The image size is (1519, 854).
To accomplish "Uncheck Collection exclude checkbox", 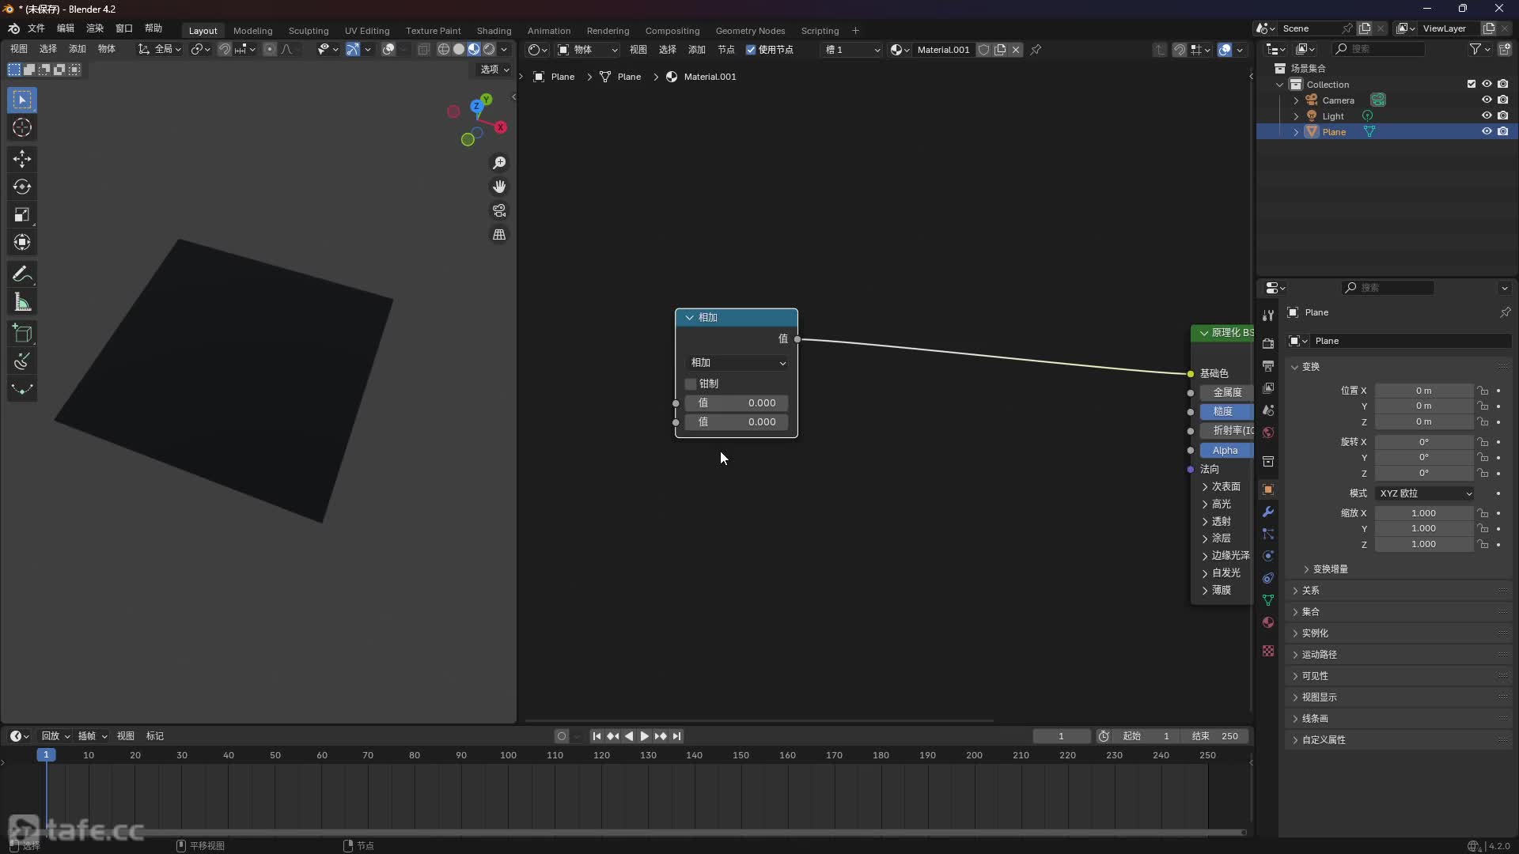I will [1472, 84].
